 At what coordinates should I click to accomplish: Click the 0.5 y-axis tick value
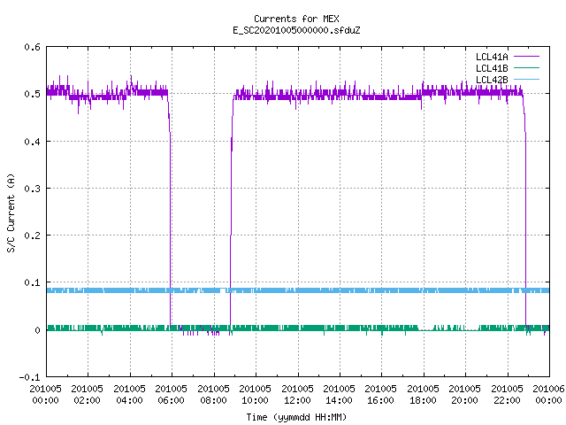[x=32, y=94]
